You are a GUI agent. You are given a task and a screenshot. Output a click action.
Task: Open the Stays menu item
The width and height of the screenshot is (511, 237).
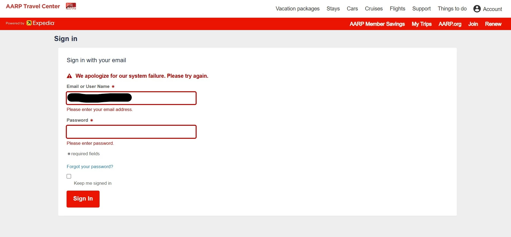333,9
